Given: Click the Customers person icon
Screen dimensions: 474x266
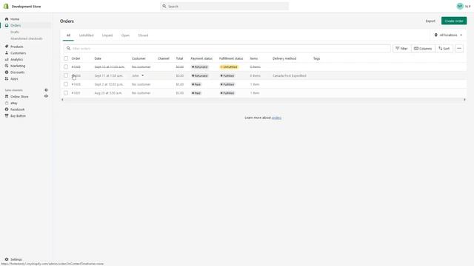Looking at the screenshot, I should [x=7, y=52].
